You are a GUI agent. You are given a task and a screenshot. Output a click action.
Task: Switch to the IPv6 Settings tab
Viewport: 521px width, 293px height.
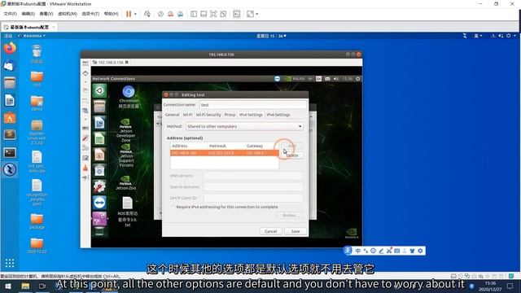[x=278, y=115]
